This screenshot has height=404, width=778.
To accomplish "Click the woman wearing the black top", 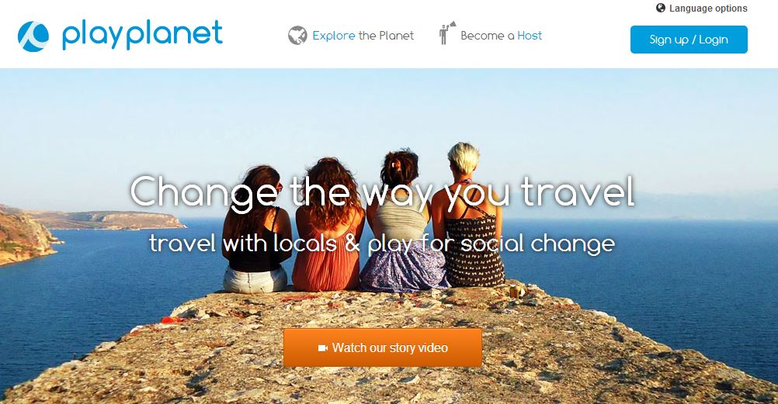I will (256, 229).
